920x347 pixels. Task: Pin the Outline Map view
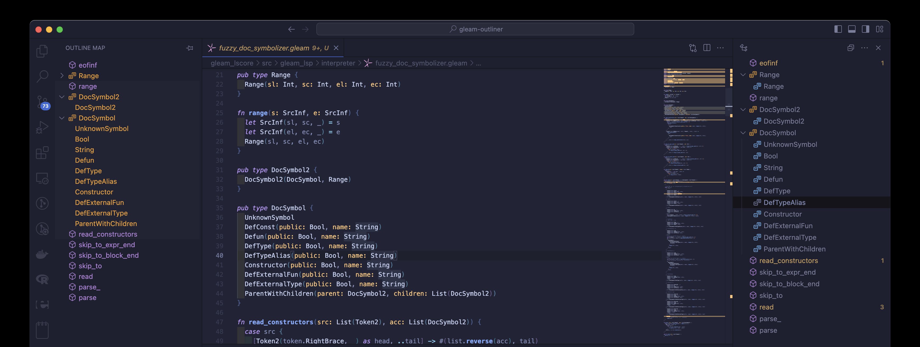point(190,48)
